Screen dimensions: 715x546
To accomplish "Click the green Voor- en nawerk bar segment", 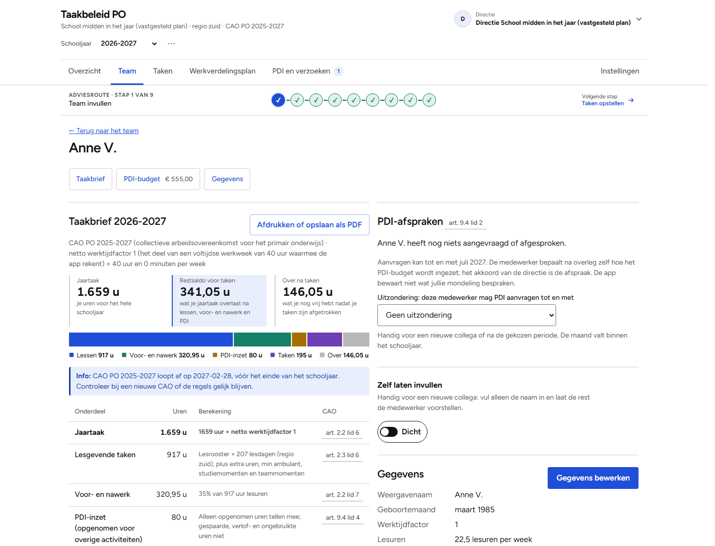I will 262,340.
